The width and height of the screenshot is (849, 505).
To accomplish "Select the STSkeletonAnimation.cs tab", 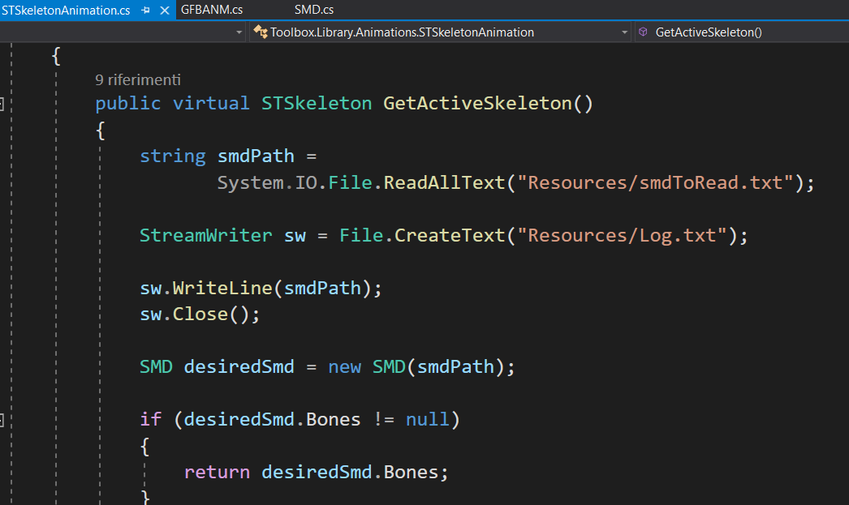I will 66,11.
